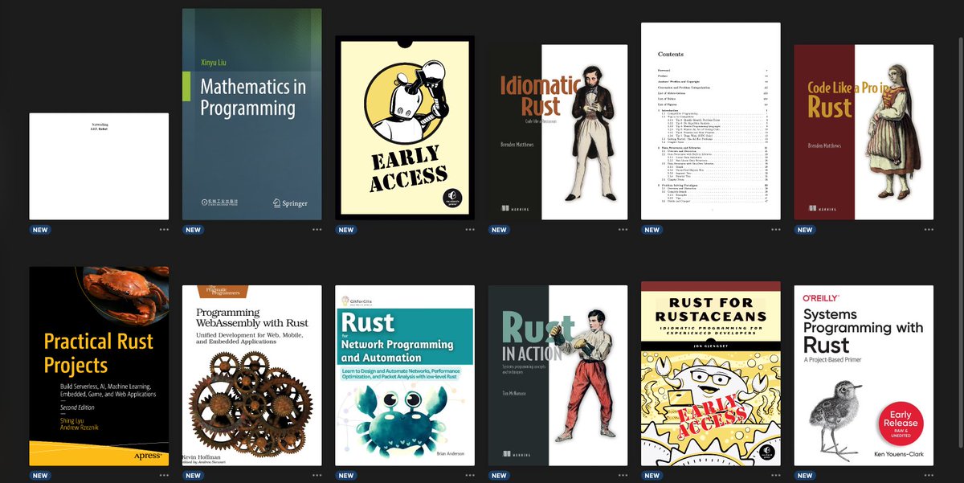964x483 pixels.
Task: Open O'Reilly Systems Programming with Rust
Action: pyautogui.click(x=864, y=375)
